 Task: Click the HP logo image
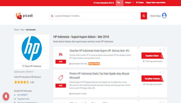[32, 48]
